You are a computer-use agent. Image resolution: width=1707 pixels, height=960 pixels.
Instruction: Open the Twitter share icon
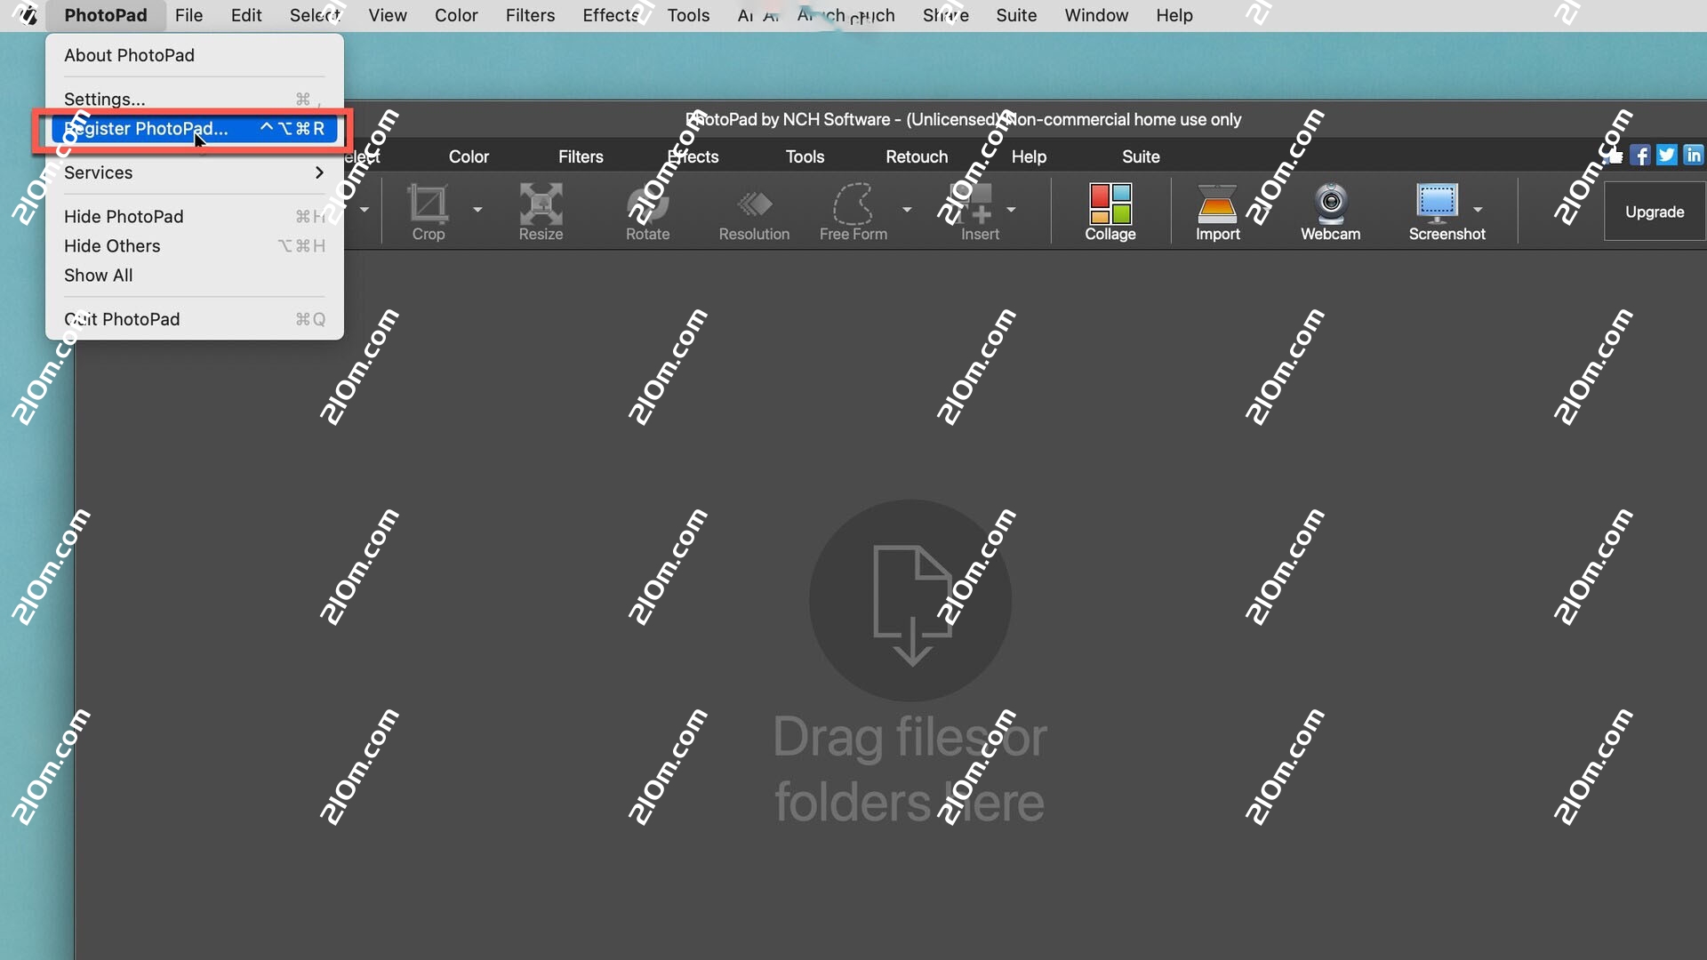(1666, 155)
